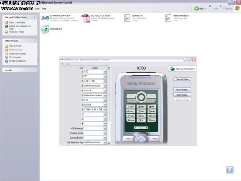Open the Tools menu in Explorer
The width and height of the screenshot is (241, 181).
[x=37, y=9]
